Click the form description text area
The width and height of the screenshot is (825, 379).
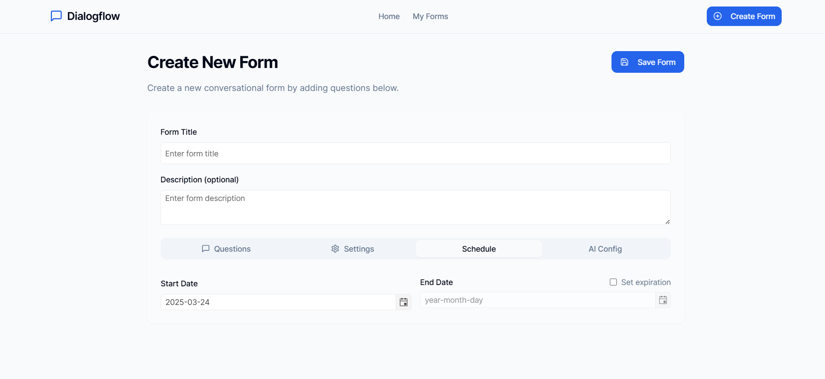coord(415,207)
